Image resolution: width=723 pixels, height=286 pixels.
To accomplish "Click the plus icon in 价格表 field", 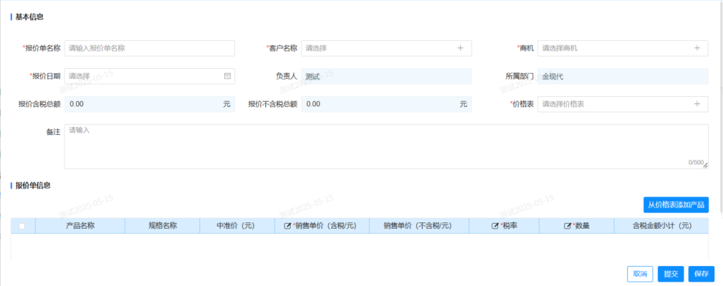I will (697, 104).
